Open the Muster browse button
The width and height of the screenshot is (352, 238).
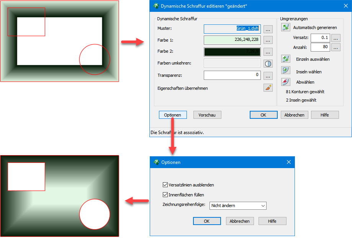click(x=268, y=29)
